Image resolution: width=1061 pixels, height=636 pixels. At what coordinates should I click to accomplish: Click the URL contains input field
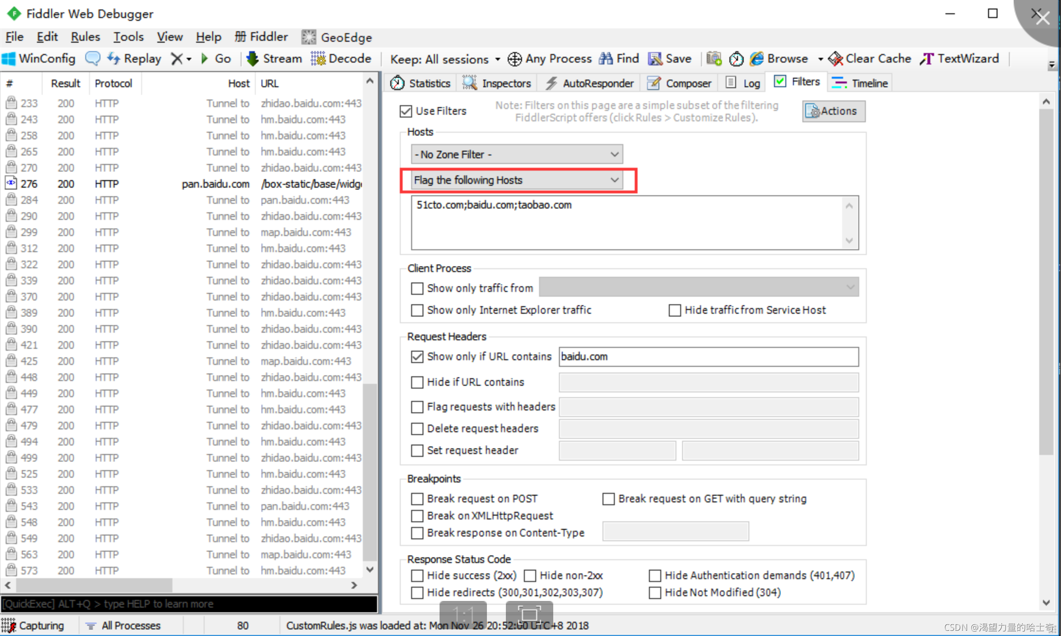point(708,356)
